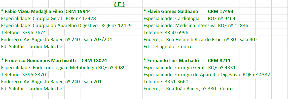288x99 pixels.
Task: Select the CRM 18024 cell
Action: [x=94, y=60]
